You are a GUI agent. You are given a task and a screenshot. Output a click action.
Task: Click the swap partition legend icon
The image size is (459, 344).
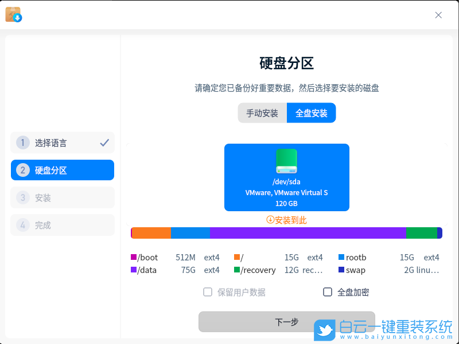pos(343,270)
